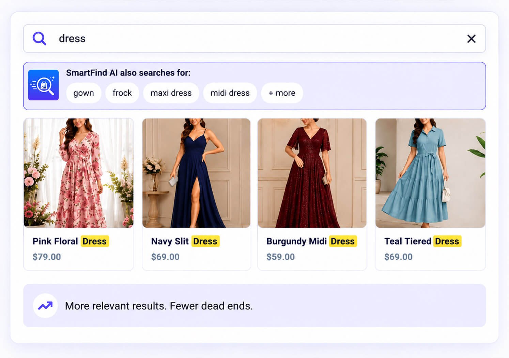Click the 'Navy Slit Dress' title
This screenshot has width=509, height=358.
[x=185, y=241]
